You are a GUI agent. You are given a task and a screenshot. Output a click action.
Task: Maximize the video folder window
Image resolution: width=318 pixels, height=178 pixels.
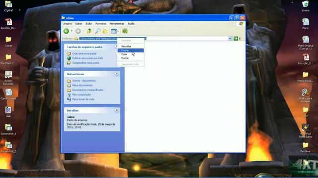(x=237, y=18)
